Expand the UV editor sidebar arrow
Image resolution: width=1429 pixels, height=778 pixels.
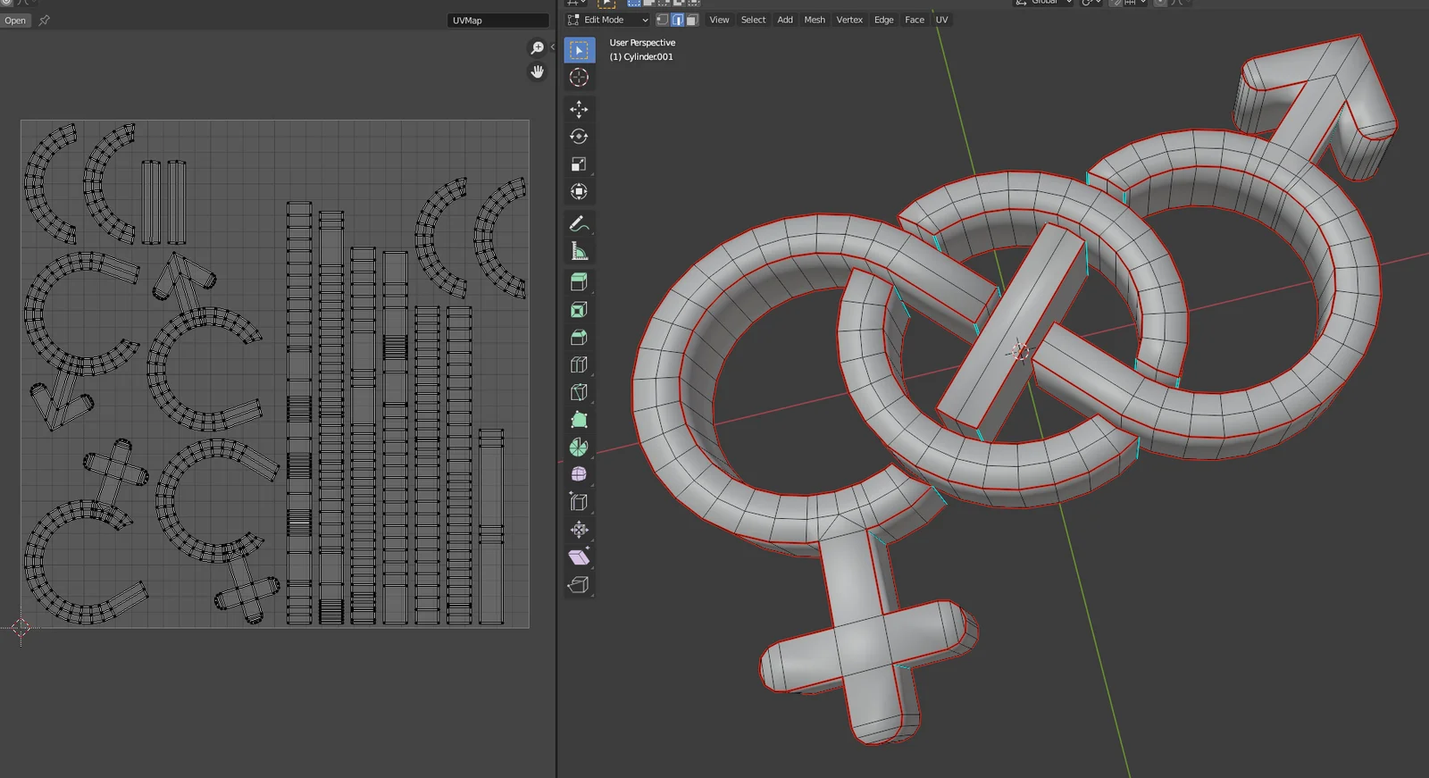552,47
